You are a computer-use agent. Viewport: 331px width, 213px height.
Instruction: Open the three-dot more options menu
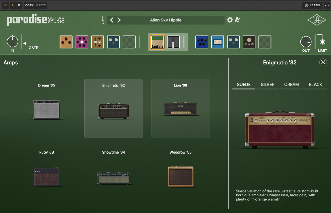327,5
